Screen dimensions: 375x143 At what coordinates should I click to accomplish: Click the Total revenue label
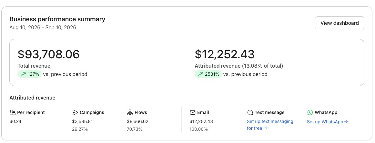coord(34,66)
